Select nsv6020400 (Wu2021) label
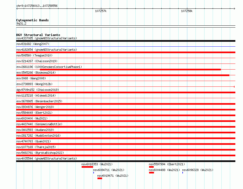The height and width of the screenshot is (189, 243). pyautogui.click(x=32, y=118)
